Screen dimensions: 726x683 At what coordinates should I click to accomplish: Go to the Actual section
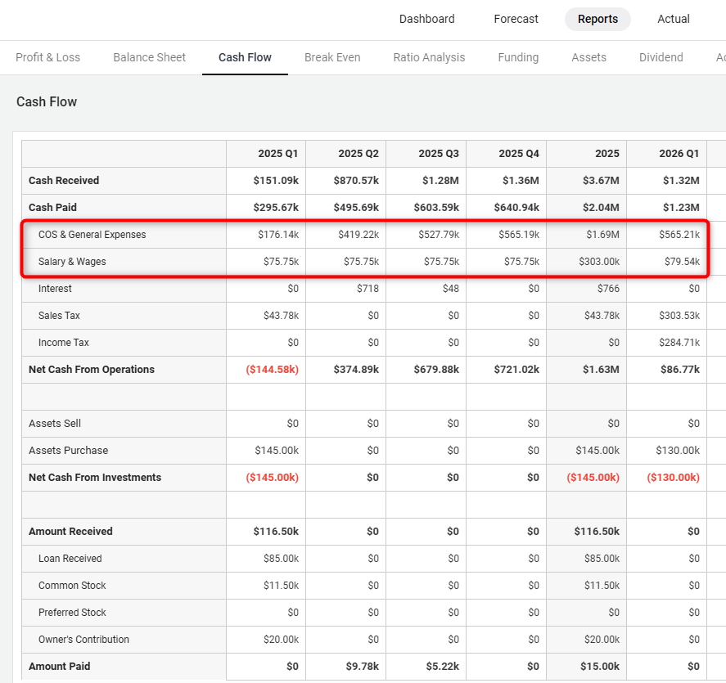click(673, 19)
